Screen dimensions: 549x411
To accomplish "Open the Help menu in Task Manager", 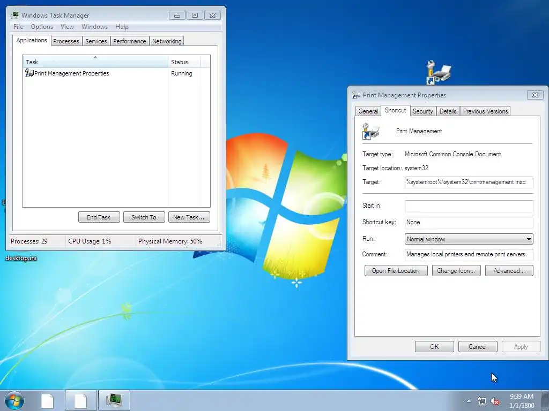I will pos(122,27).
